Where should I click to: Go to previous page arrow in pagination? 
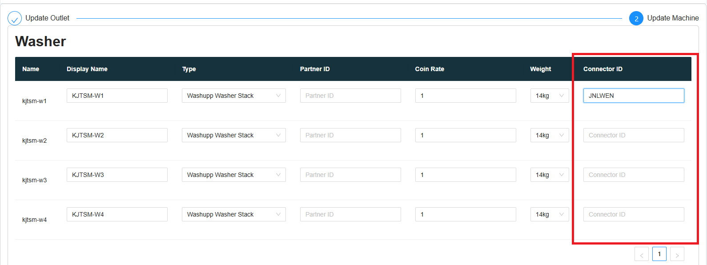point(642,254)
